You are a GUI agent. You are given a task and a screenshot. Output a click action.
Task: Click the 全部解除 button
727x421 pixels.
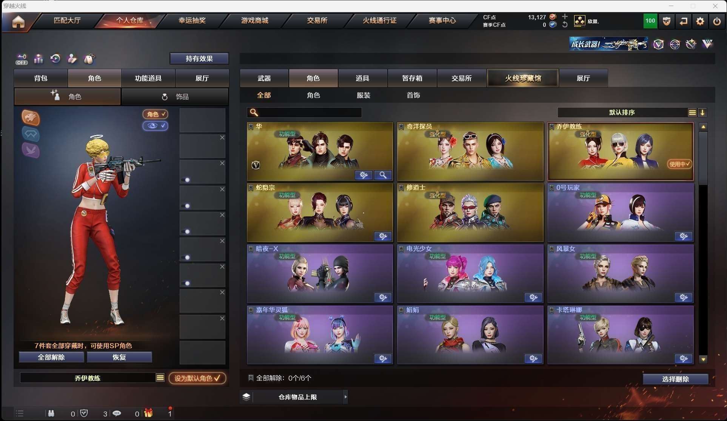[x=51, y=357]
